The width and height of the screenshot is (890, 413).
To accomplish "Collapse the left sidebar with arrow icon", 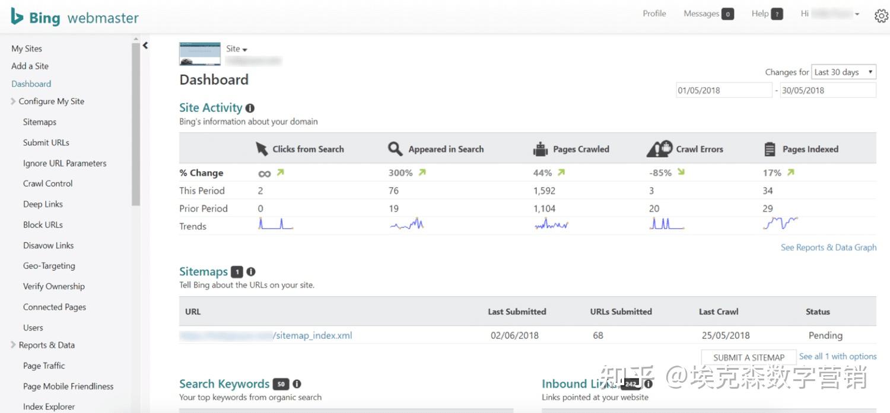I will tap(145, 45).
